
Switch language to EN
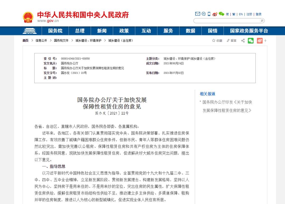[x=241, y=14]
